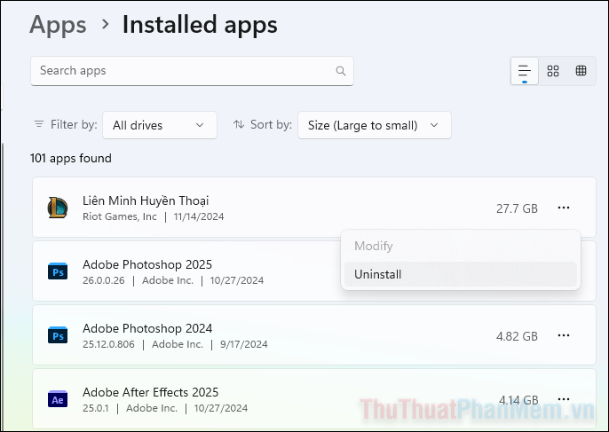Select the Adobe After Effects 2025 name
This screenshot has height=432, width=609.
[x=150, y=392]
